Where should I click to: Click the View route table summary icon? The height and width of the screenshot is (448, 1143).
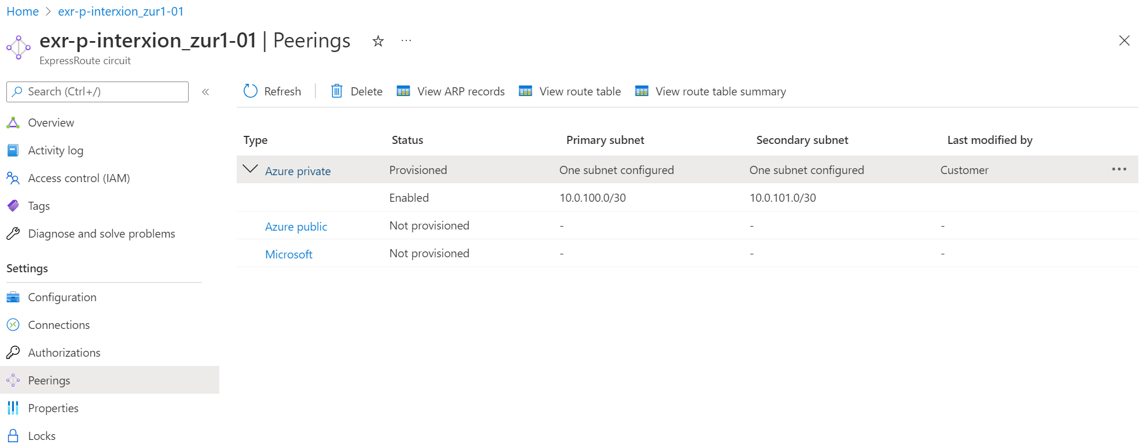pos(642,91)
